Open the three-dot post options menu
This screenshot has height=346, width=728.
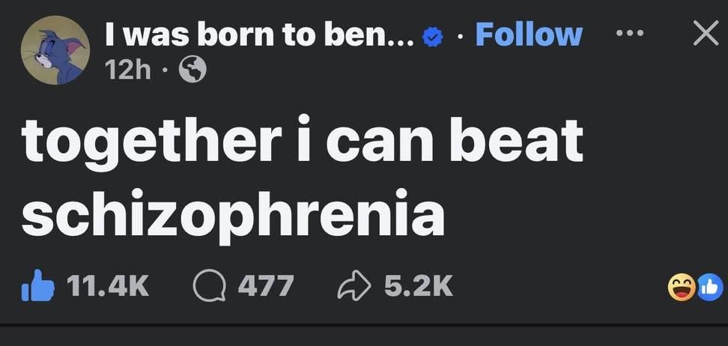coord(629,34)
